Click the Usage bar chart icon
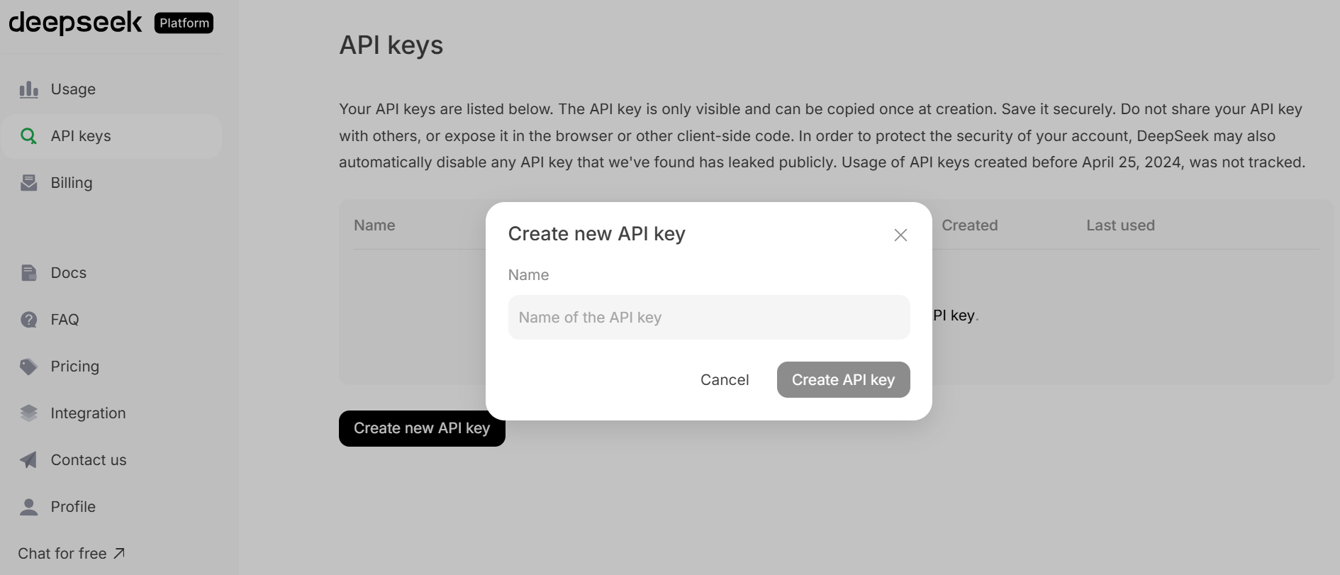The width and height of the screenshot is (1340, 575). 28,89
